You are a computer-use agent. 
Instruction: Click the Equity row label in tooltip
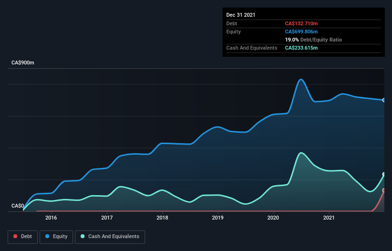(x=233, y=31)
